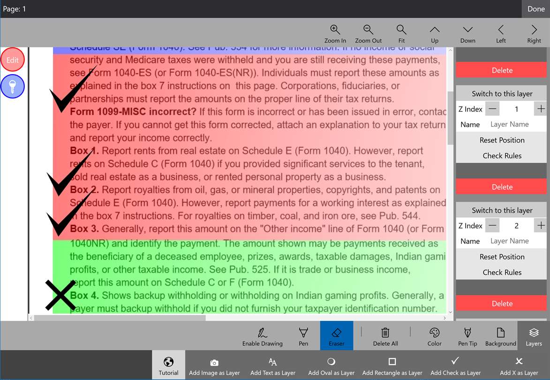Viewport: 550px width, 380px height.
Task: Click the horizontal scrollbar left arrow
Action: (x=31, y=318)
